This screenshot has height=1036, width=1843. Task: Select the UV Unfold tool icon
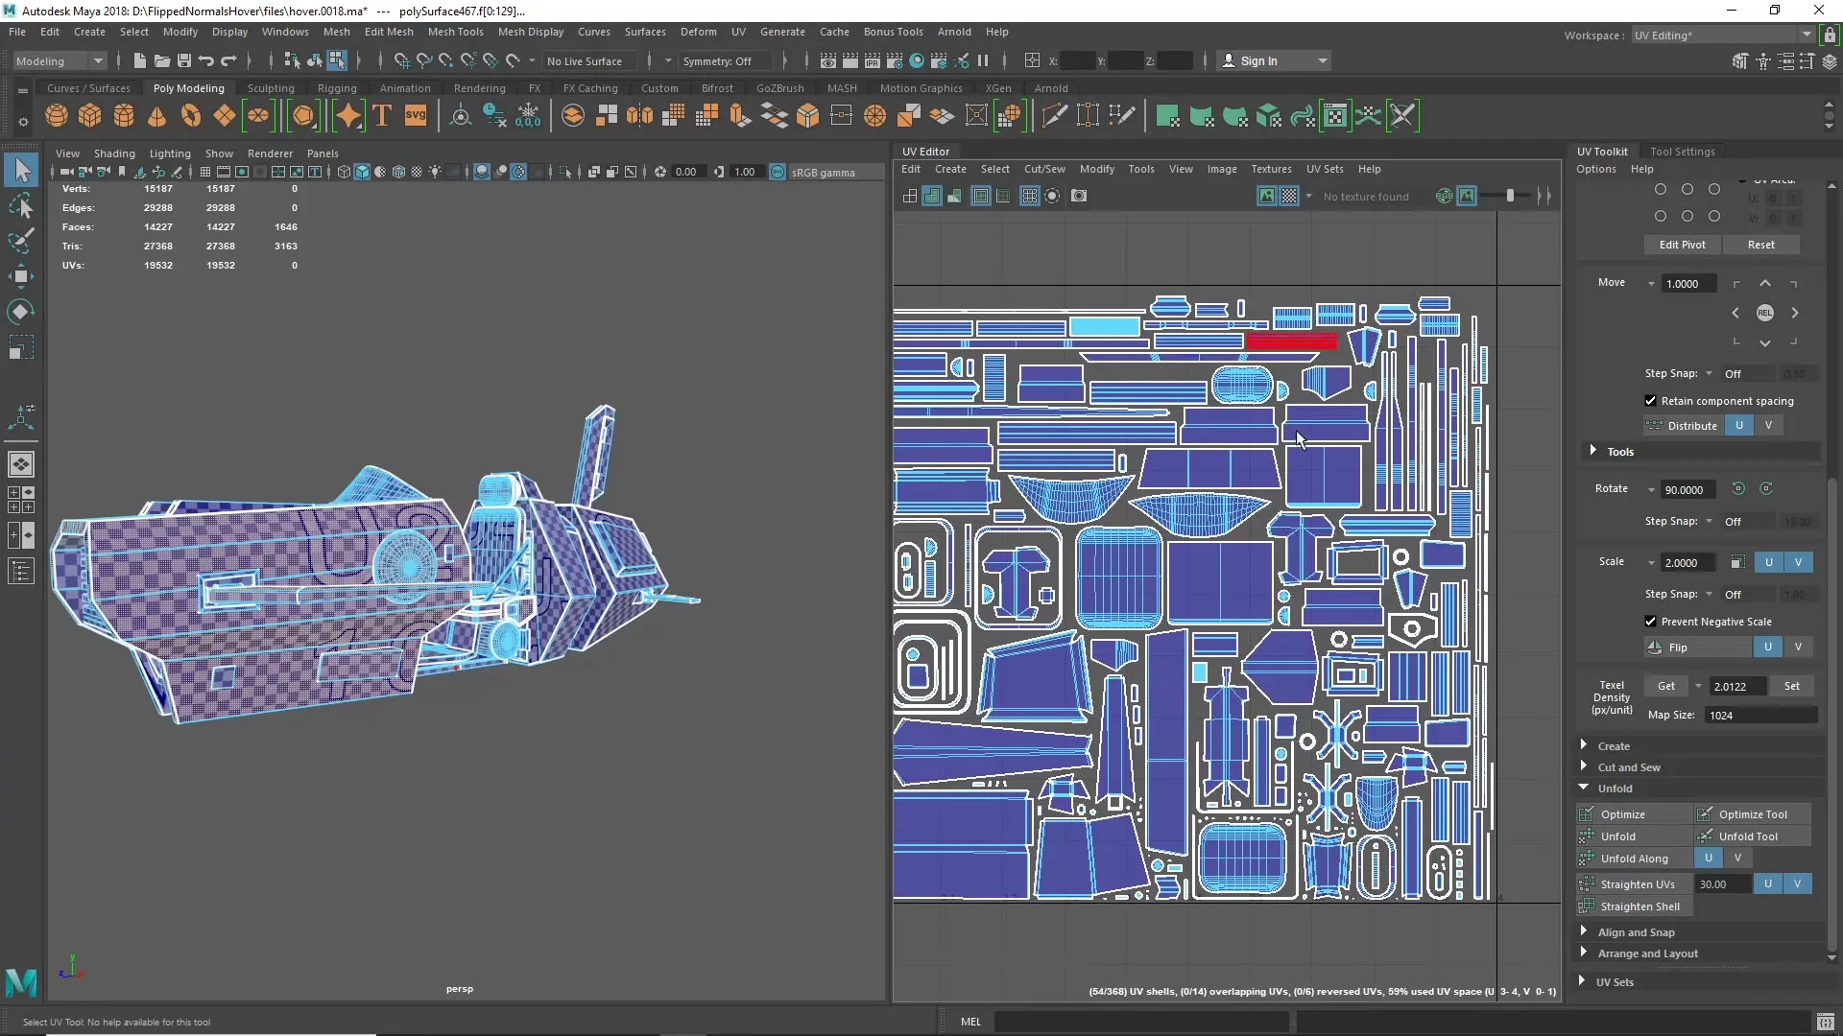[1707, 836]
